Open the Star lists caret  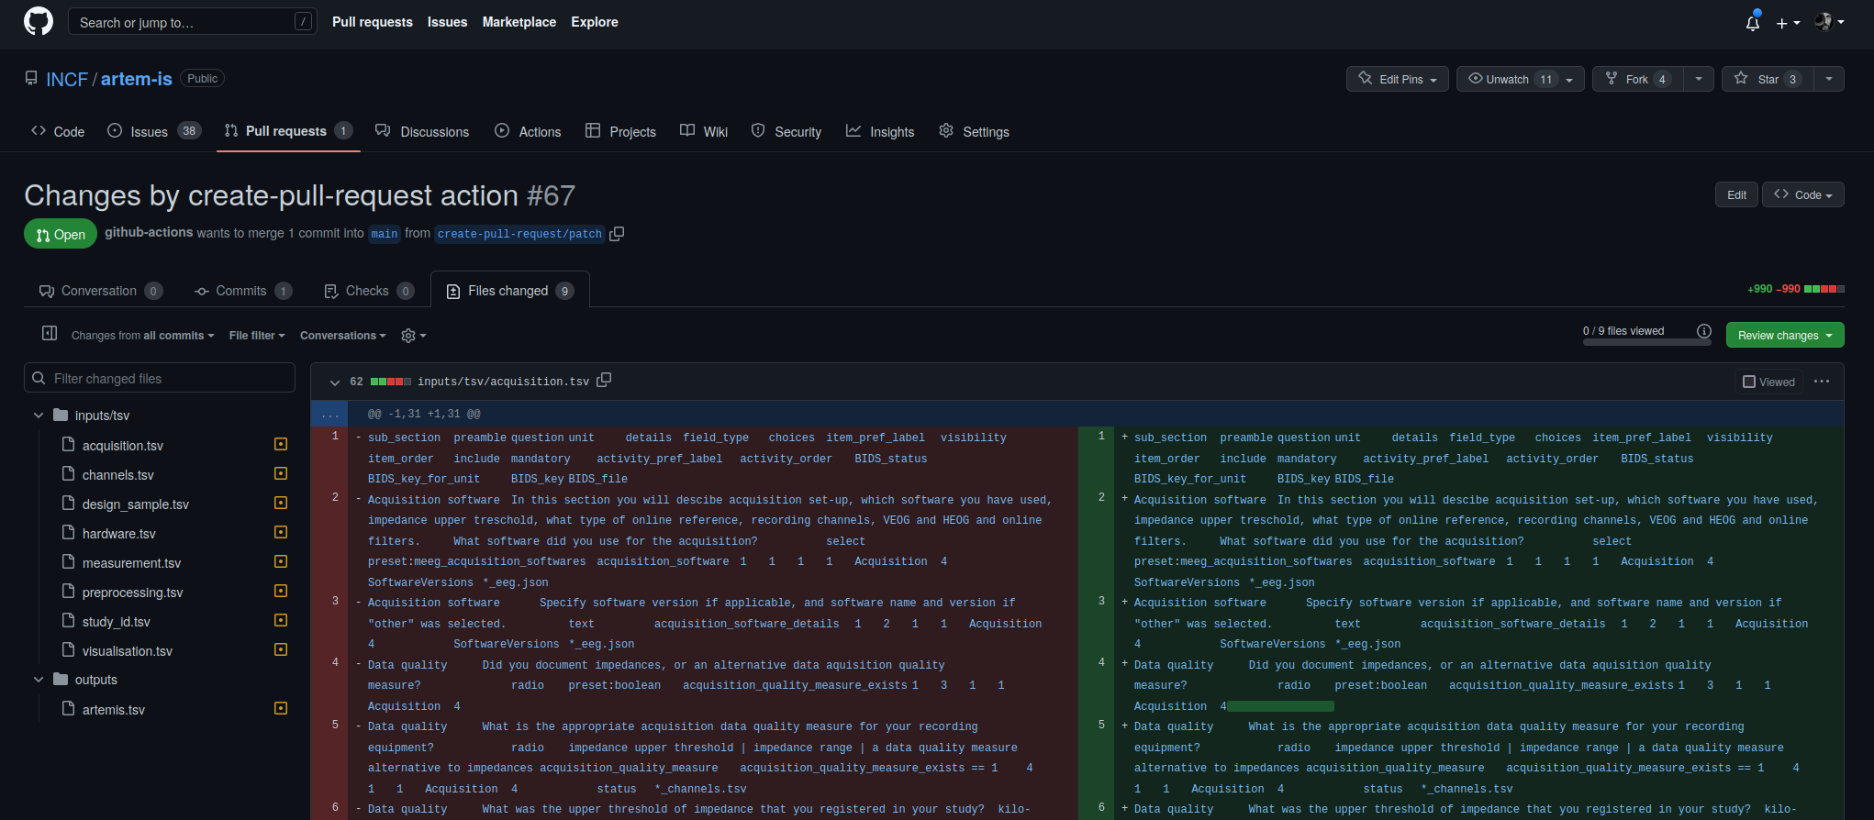[x=1829, y=79]
